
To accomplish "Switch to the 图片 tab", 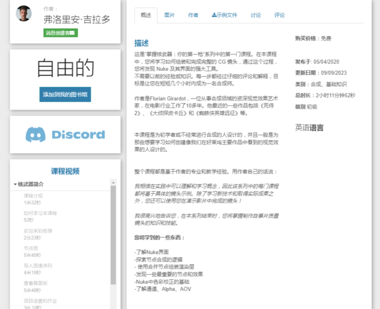I will click(x=169, y=15).
